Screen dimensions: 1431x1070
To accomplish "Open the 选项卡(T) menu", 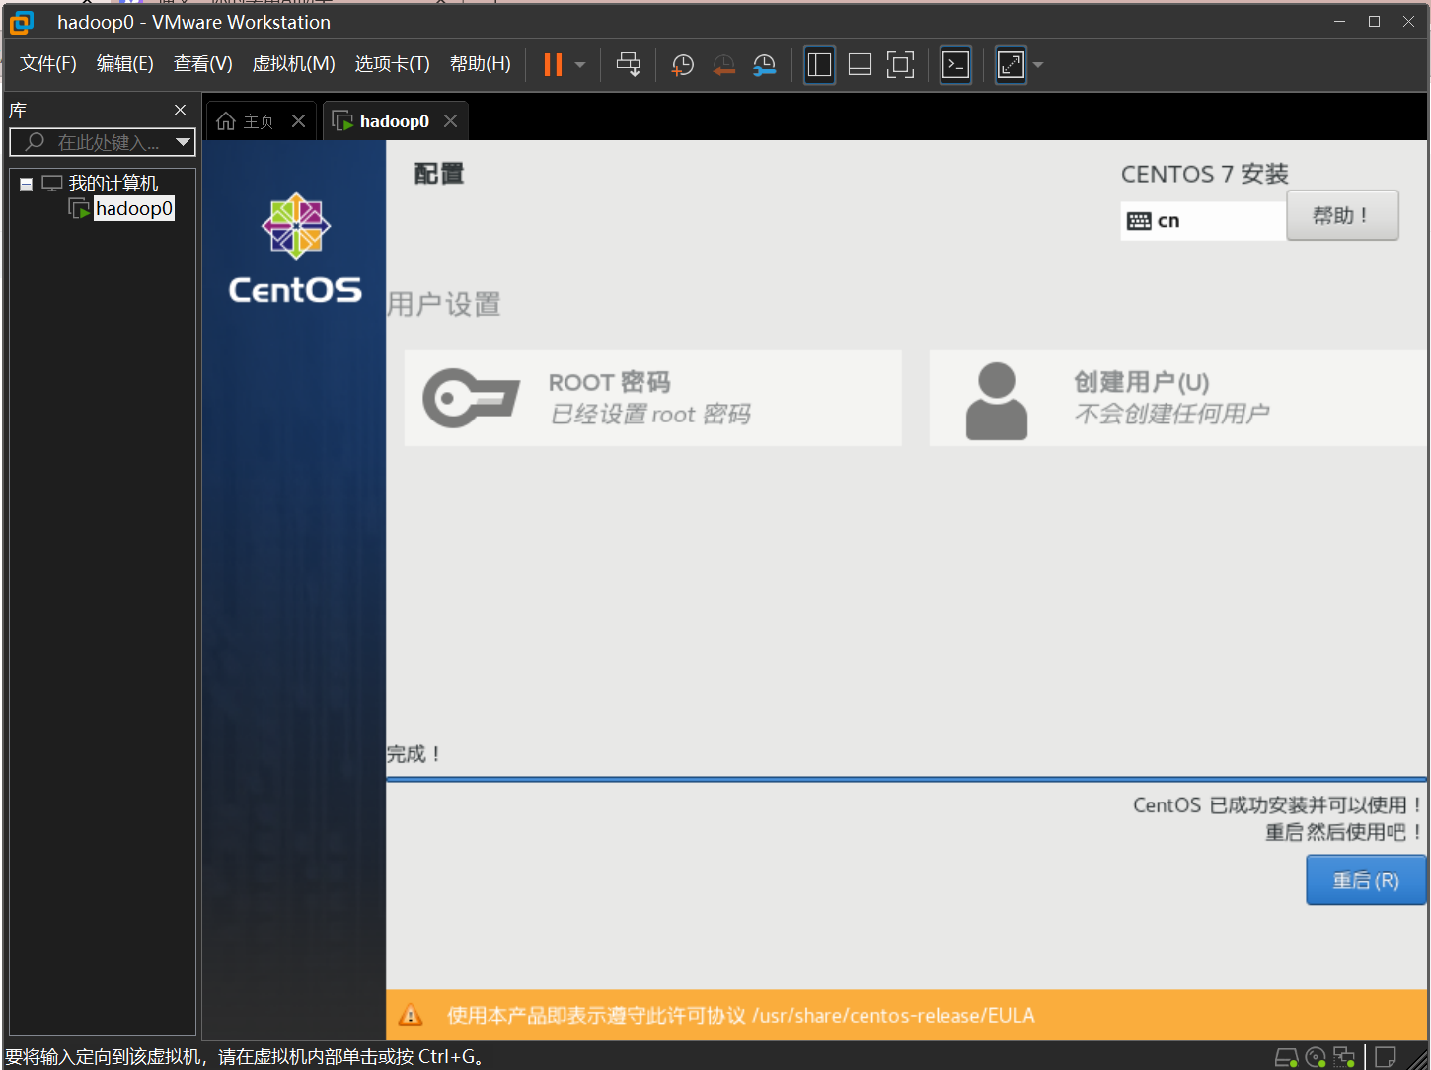I will 393,64.
